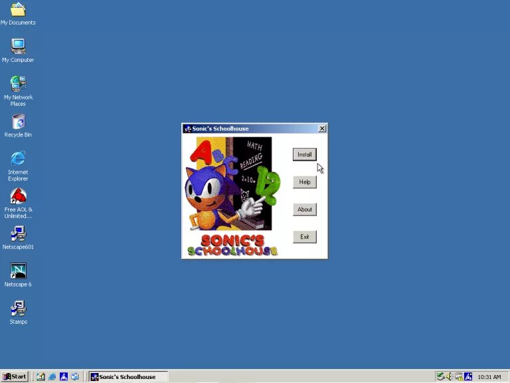510x383 pixels.
Task: Select My Network Places desktop icon
Action: pos(18,91)
